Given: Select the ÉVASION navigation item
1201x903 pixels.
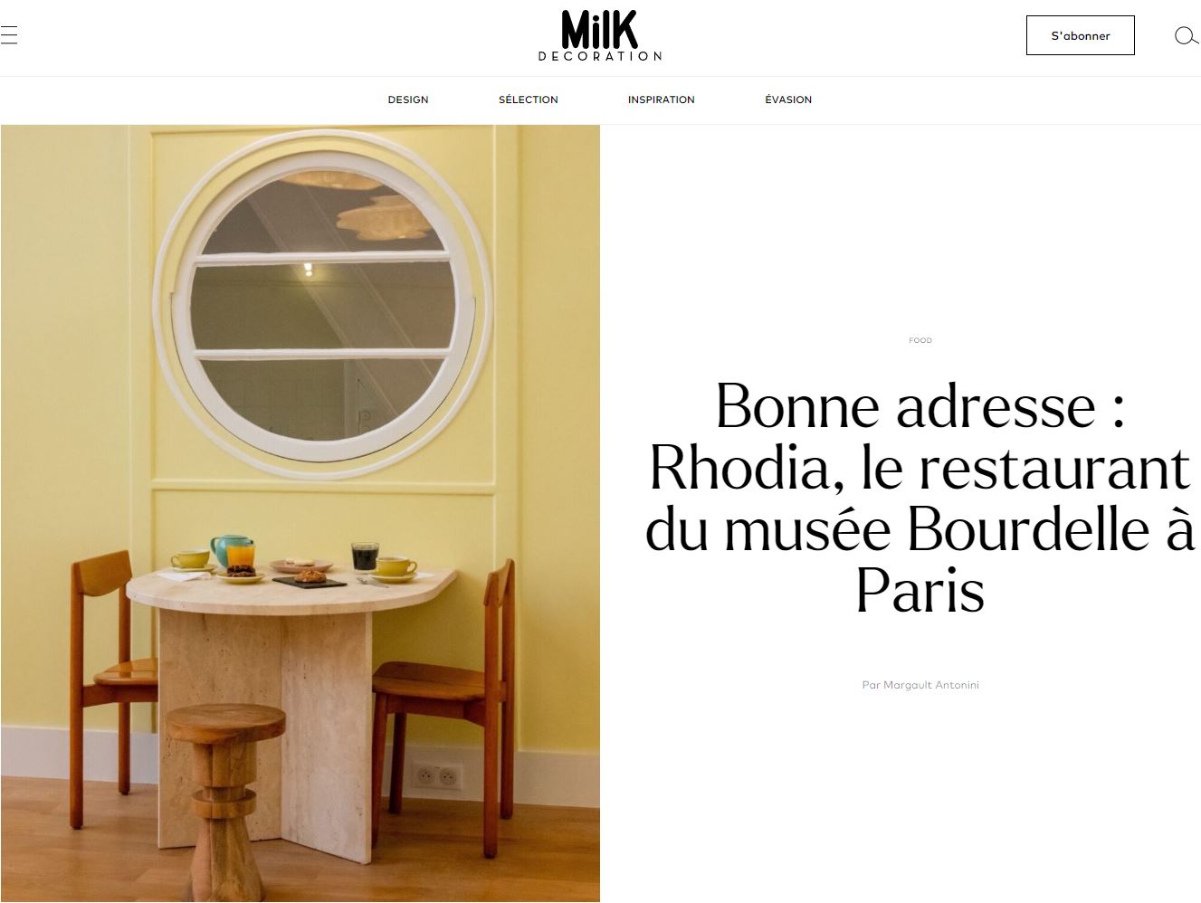Looking at the screenshot, I should [788, 100].
